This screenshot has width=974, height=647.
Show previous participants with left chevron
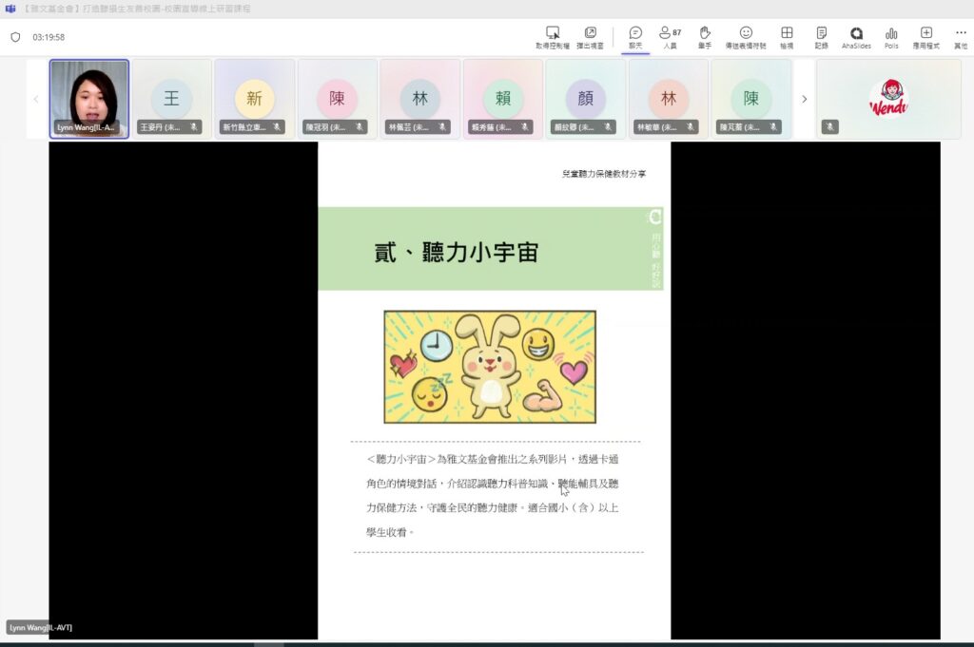pos(36,99)
